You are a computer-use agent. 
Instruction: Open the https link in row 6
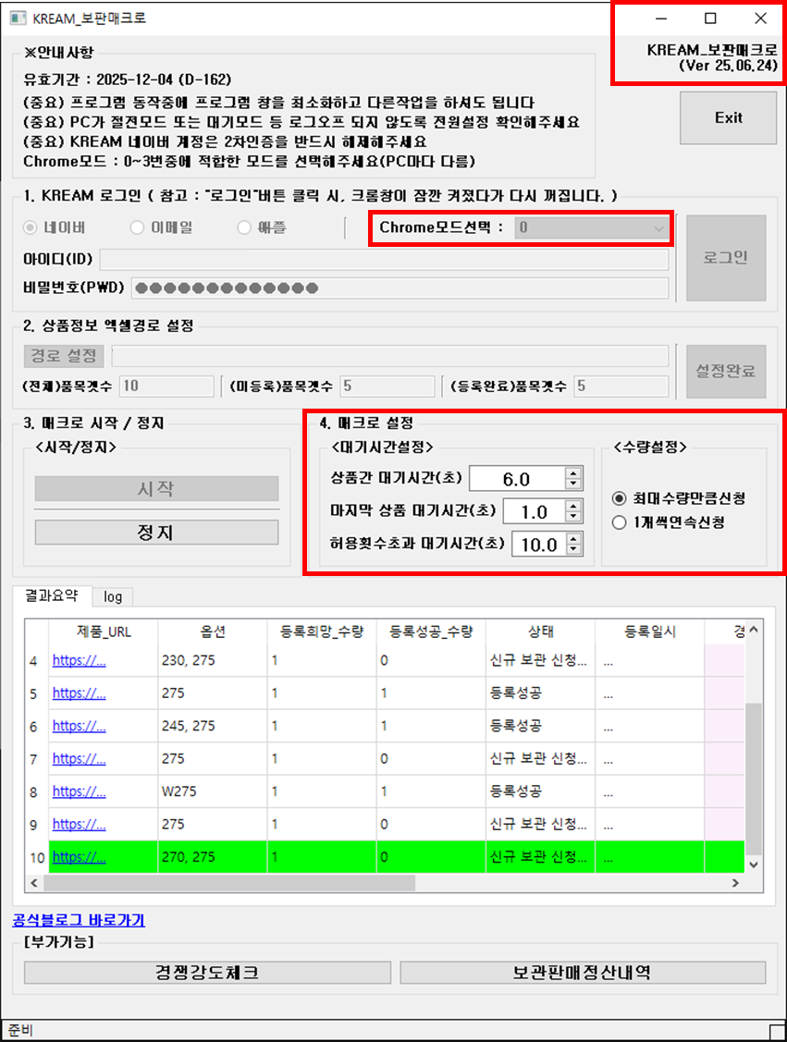[x=80, y=726]
